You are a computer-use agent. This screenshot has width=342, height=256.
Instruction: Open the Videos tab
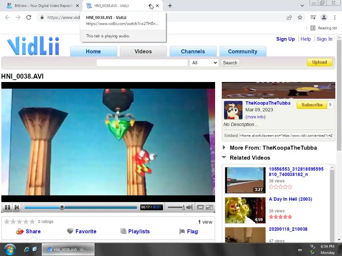(x=143, y=51)
